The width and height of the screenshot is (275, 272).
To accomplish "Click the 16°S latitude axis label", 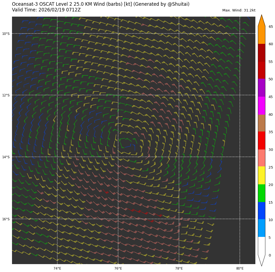I will click(6, 219).
